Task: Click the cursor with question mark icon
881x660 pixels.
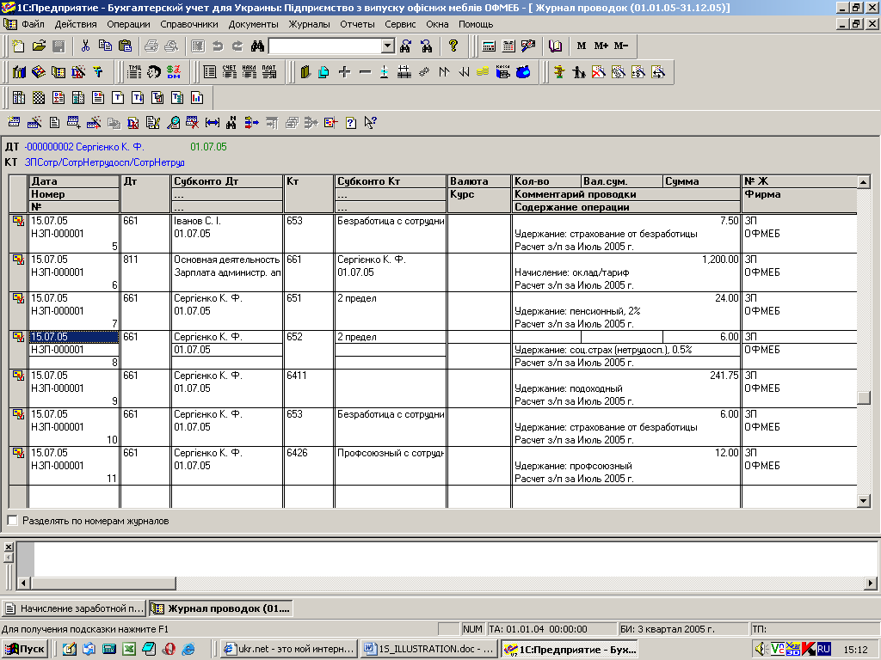Action: [370, 122]
